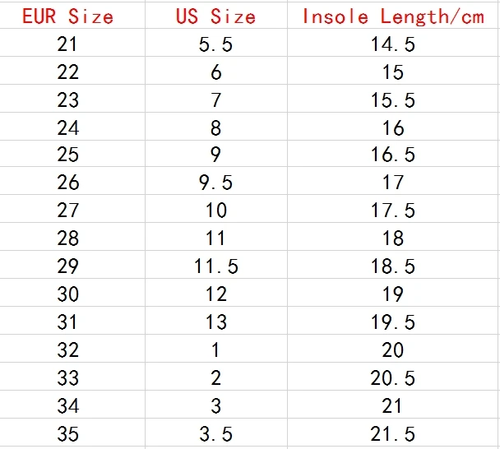Click the Insole Length/cm header cell
This screenshot has height=449, width=500.
[x=392, y=16]
